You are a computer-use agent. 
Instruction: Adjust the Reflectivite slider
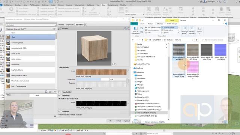coord(93,79)
